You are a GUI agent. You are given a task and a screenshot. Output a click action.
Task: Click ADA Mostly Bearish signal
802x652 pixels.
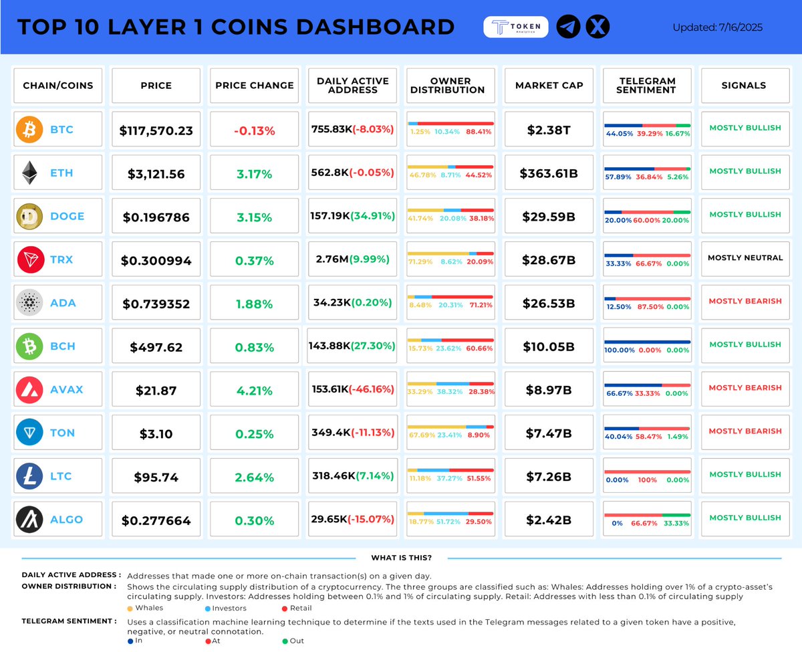click(745, 301)
